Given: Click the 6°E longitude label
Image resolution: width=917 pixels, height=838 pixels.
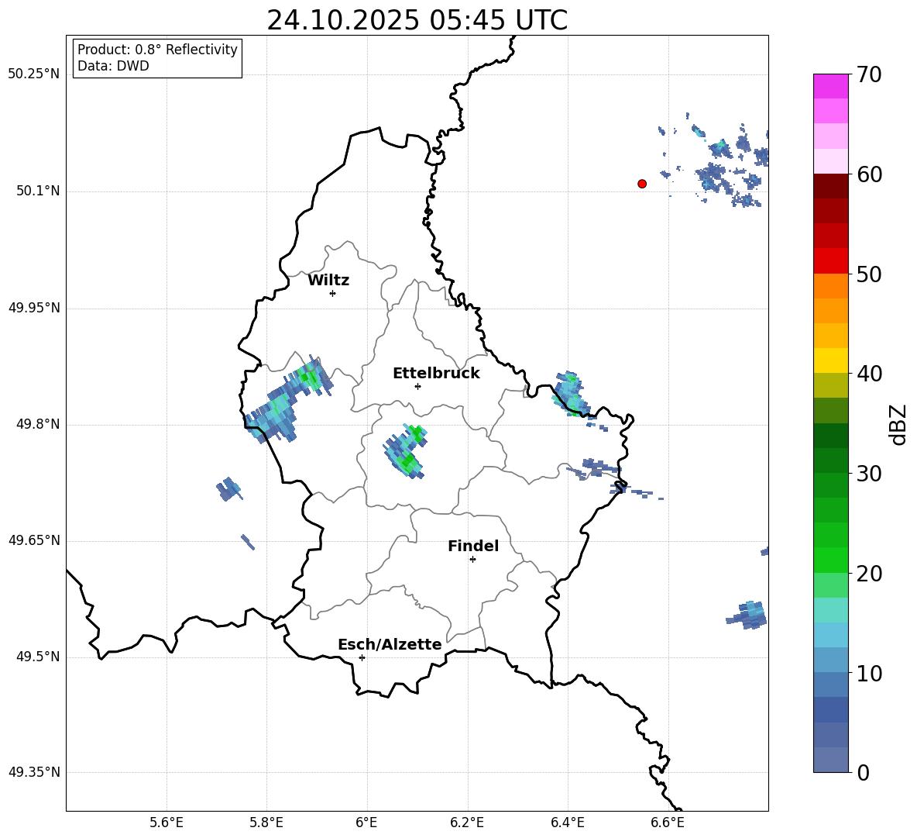Looking at the screenshot, I should (x=366, y=822).
